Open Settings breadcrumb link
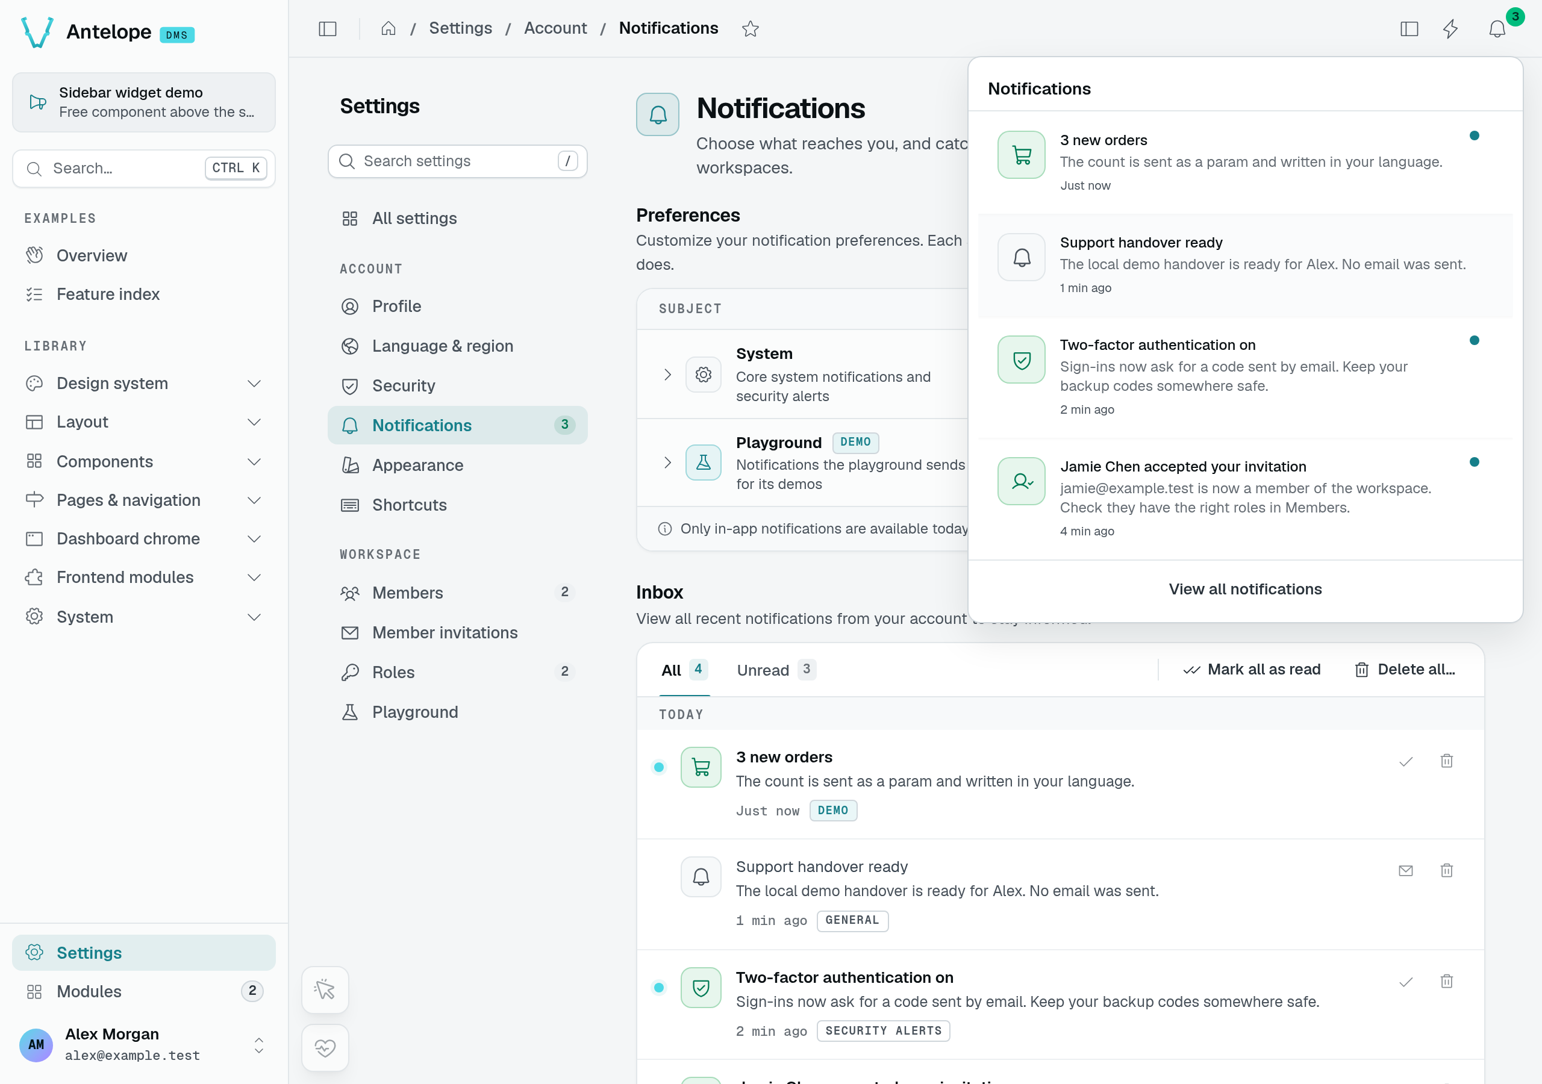 (460, 28)
